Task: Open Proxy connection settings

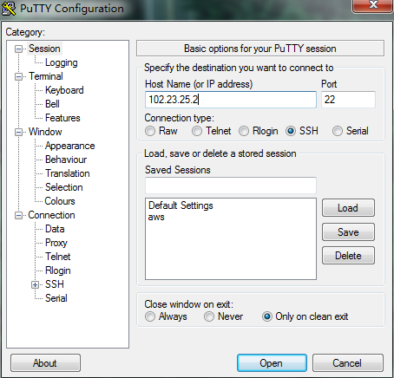Action: coord(56,243)
